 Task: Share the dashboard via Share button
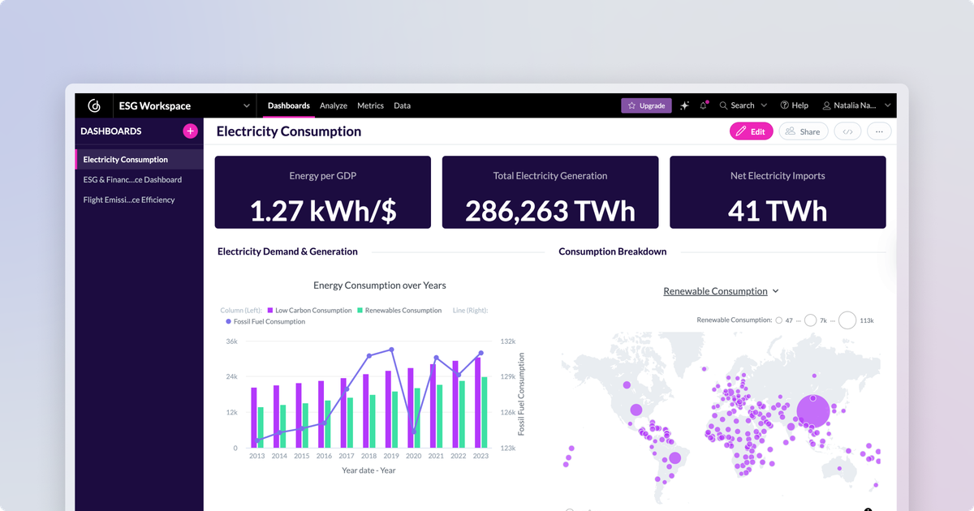click(x=803, y=131)
